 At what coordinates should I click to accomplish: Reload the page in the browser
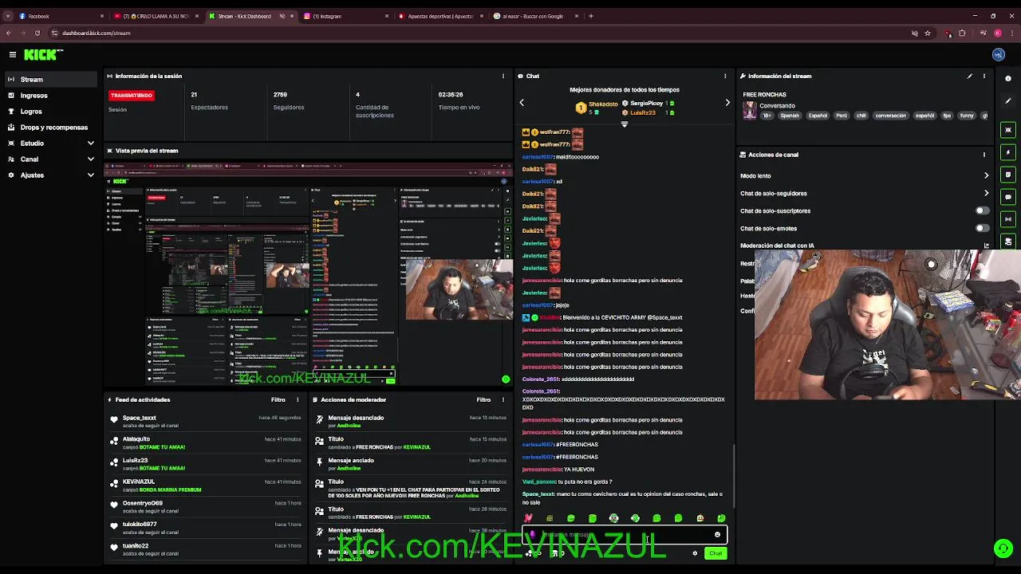(37, 33)
